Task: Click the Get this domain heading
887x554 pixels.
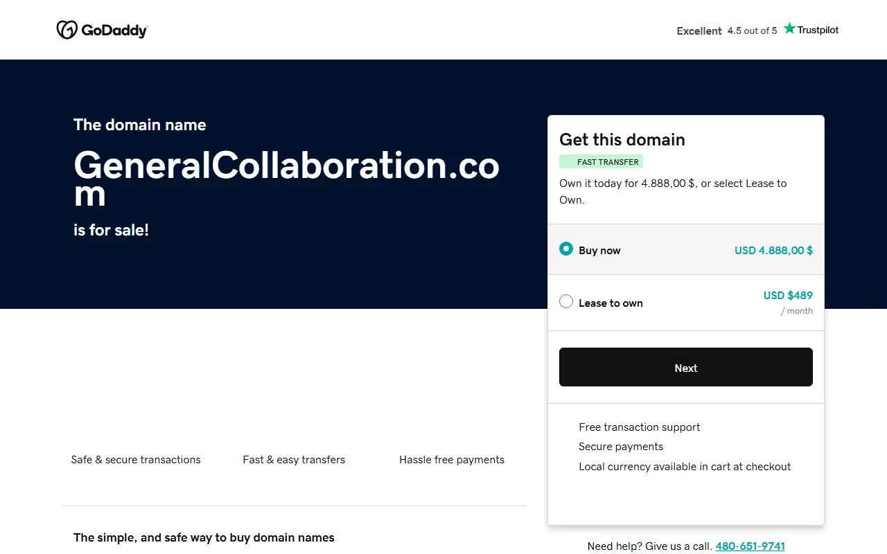Action: [622, 139]
